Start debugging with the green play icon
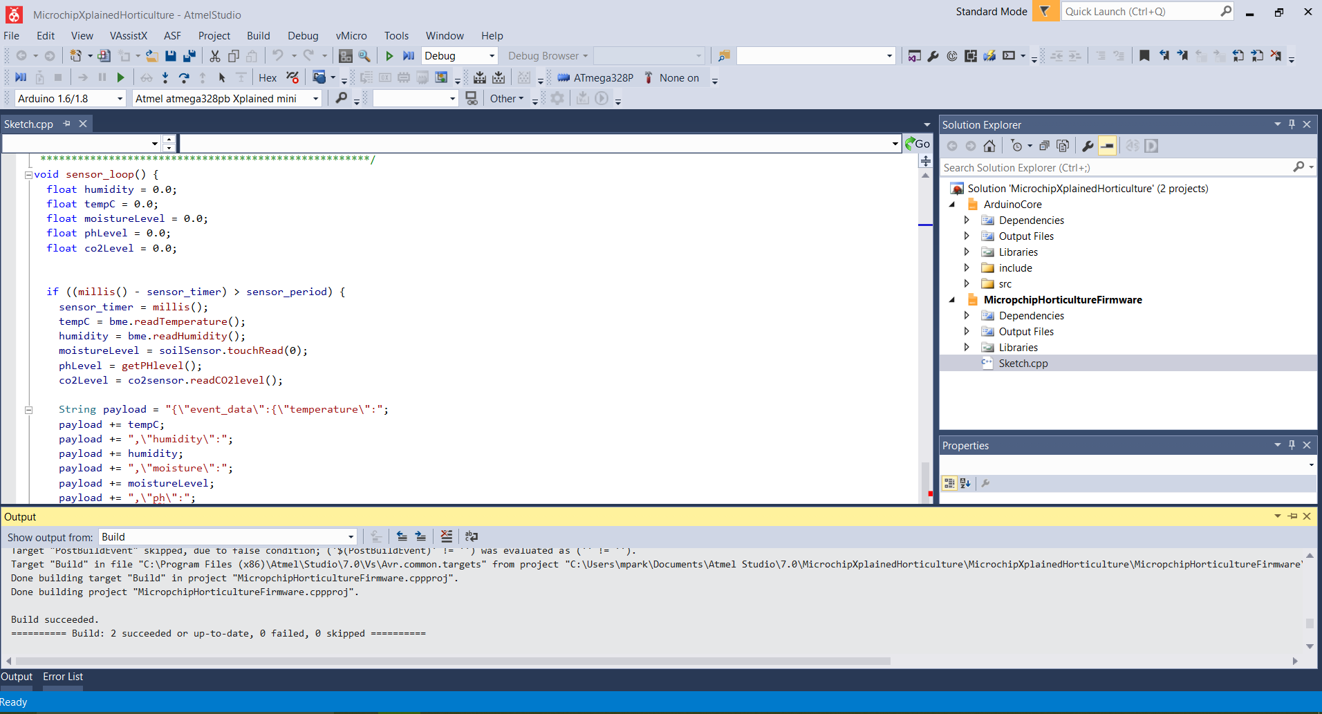The height and width of the screenshot is (714, 1322). click(x=389, y=56)
